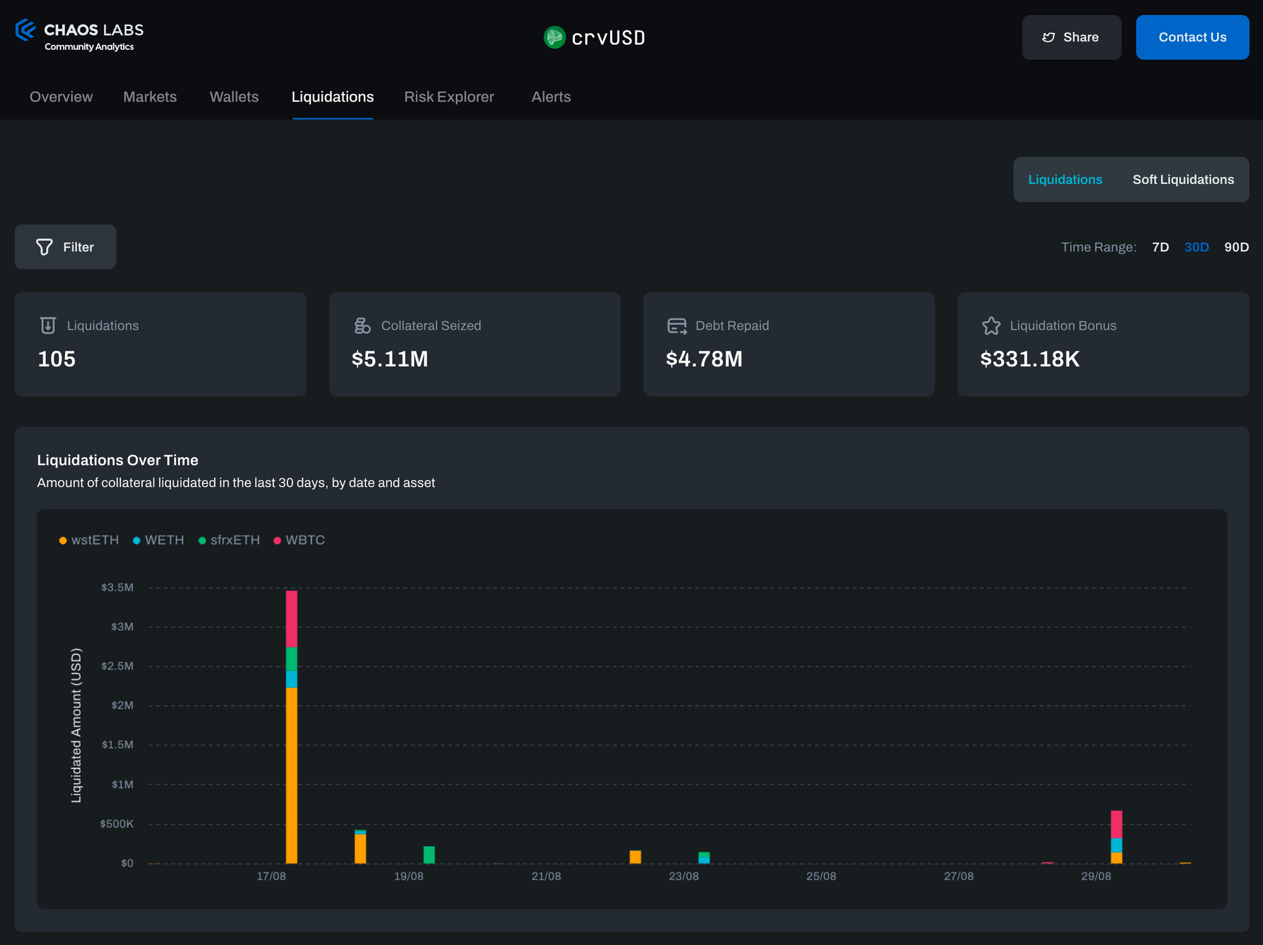Click the crvUSD green token icon
Viewport: 1263px width, 945px height.
click(x=554, y=37)
